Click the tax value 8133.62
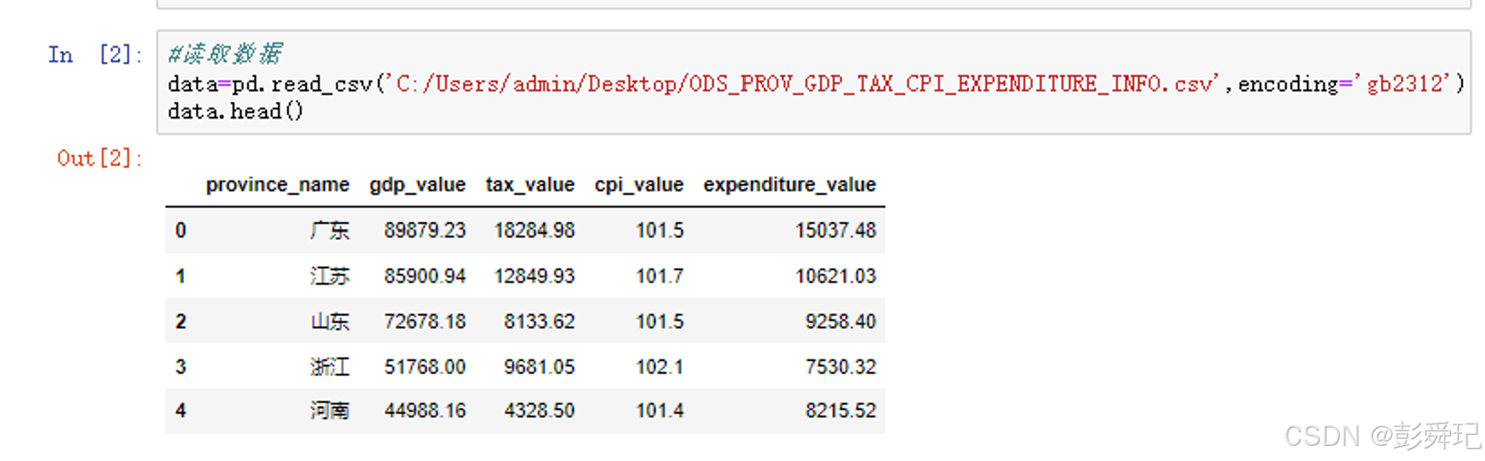The image size is (1485, 461). click(x=539, y=322)
